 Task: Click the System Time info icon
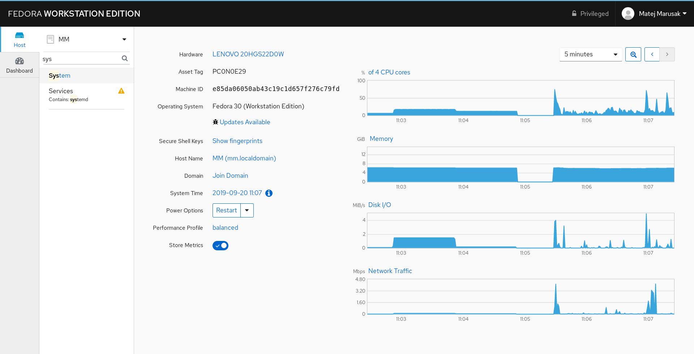[269, 193]
